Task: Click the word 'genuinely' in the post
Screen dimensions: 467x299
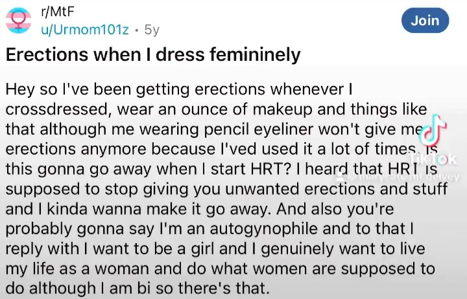Action: pos(297,249)
